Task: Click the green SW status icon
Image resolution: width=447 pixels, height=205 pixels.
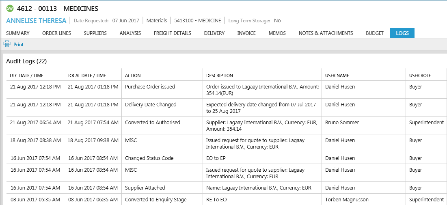Action: coord(10,9)
